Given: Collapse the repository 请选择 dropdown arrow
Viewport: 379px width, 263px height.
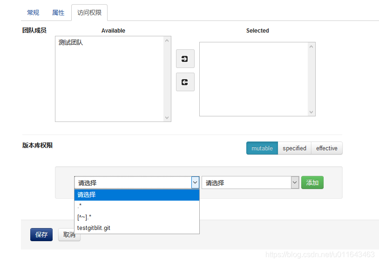Looking at the screenshot, I should tap(195, 182).
